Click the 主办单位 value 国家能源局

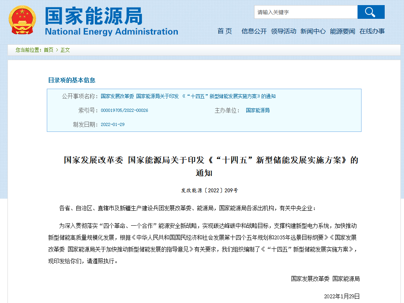click(258, 111)
